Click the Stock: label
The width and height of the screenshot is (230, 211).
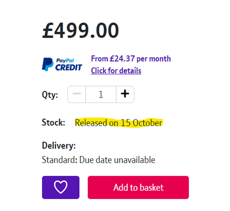pos(53,122)
